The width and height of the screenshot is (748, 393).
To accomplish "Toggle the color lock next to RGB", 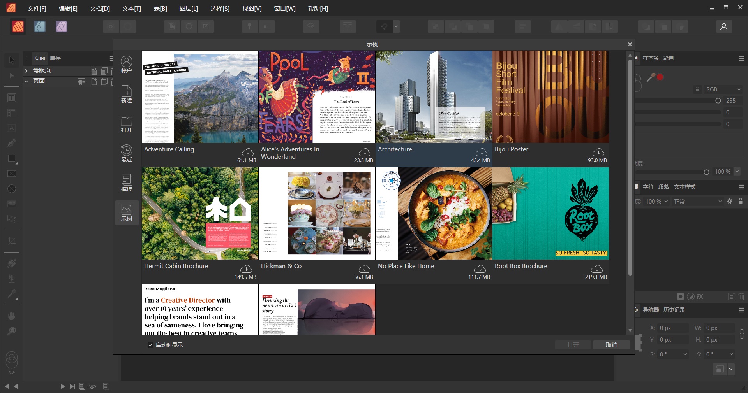I will point(697,89).
